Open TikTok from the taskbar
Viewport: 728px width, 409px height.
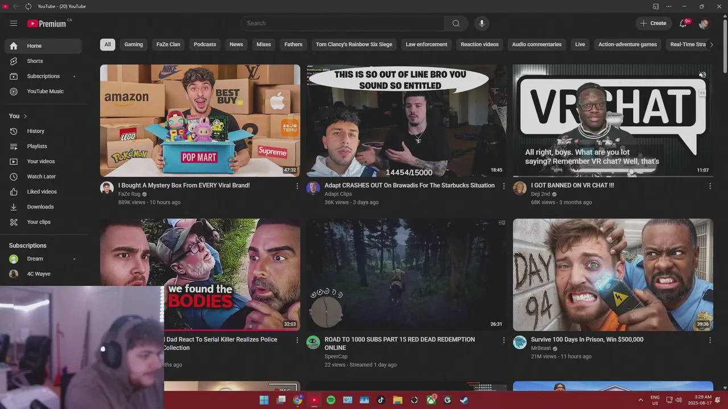381,400
